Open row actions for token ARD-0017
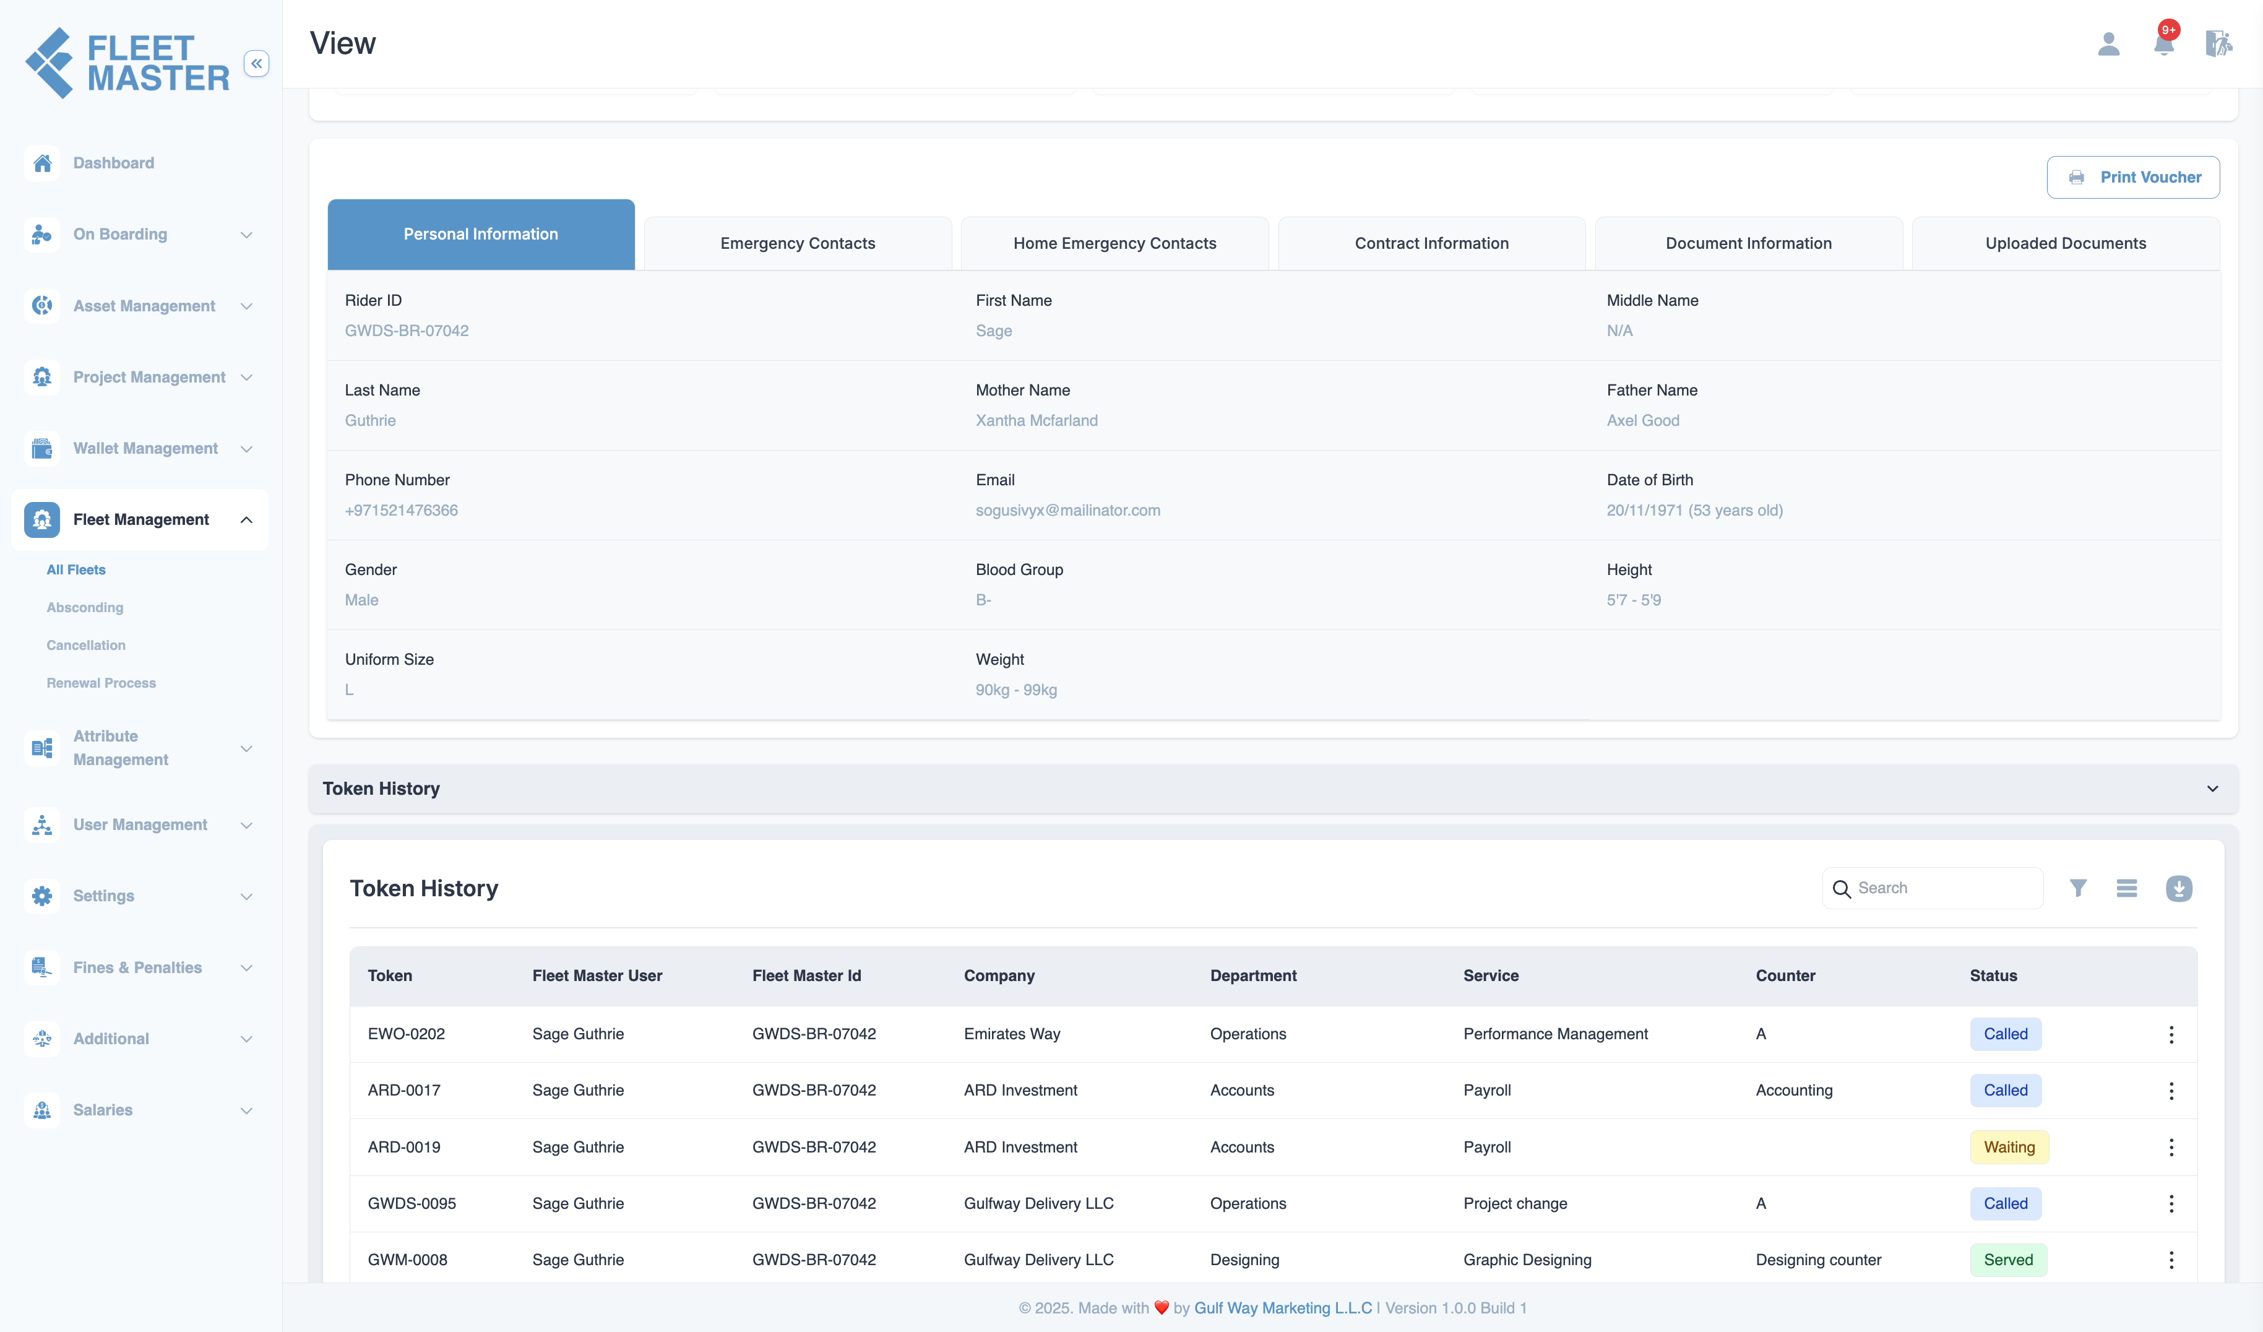 (x=2171, y=1091)
